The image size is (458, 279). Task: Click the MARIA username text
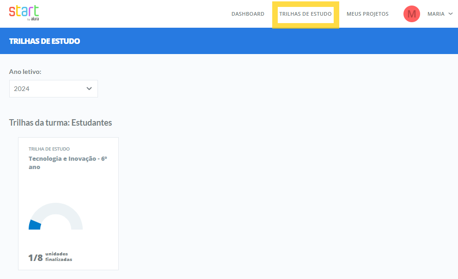tap(436, 14)
